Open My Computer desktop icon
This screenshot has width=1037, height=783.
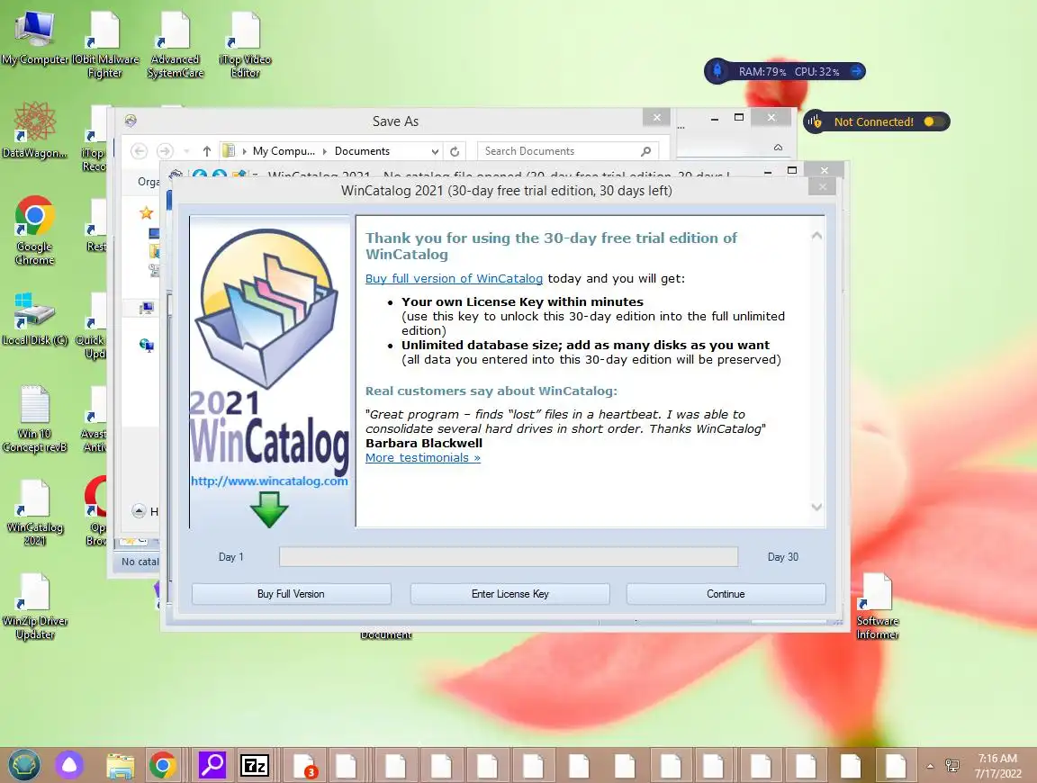pos(34,39)
